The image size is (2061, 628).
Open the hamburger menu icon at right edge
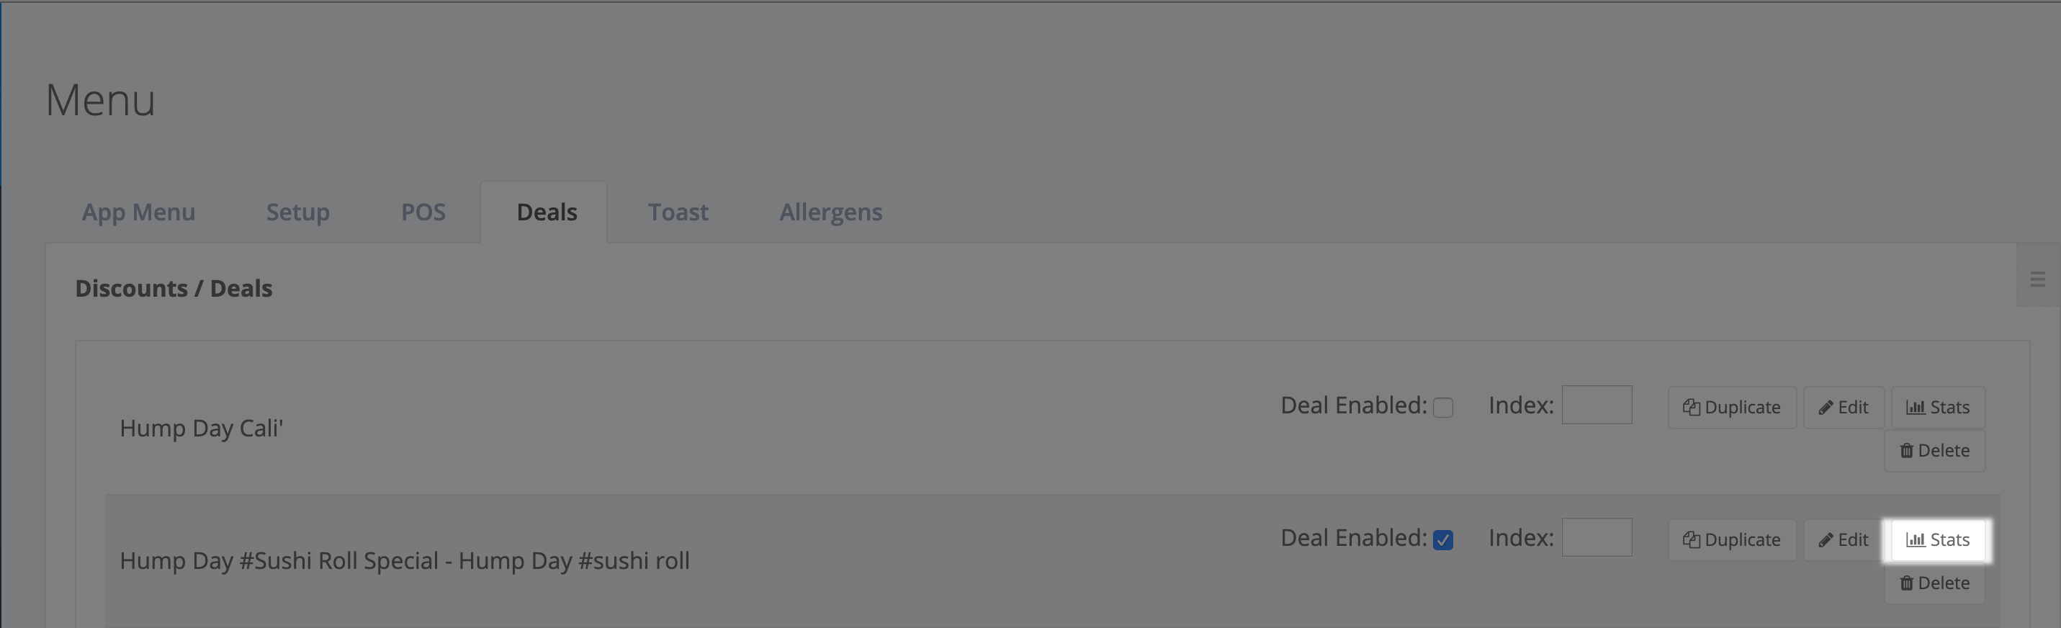coord(2037,279)
